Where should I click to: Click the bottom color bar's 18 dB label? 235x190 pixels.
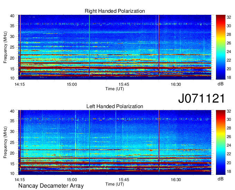click(x=229, y=171)
